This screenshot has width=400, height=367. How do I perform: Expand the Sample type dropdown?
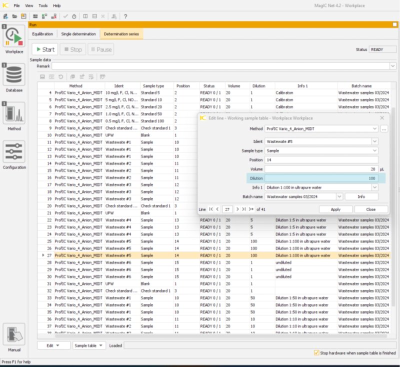click(374, 150)
